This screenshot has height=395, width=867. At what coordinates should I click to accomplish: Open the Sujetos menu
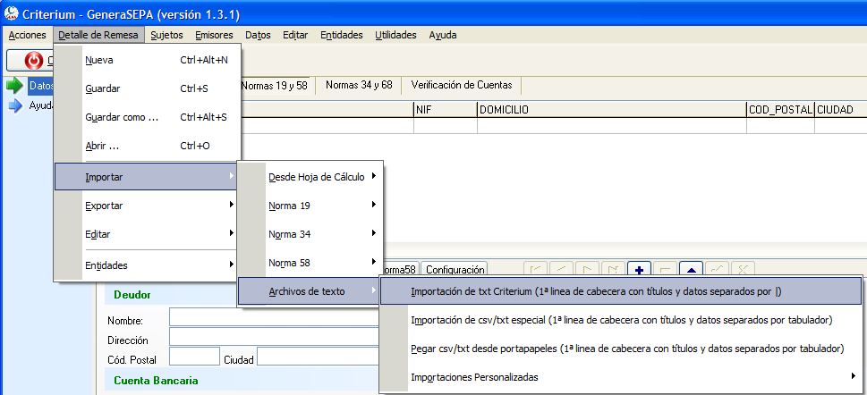click(x=167, y=35)
